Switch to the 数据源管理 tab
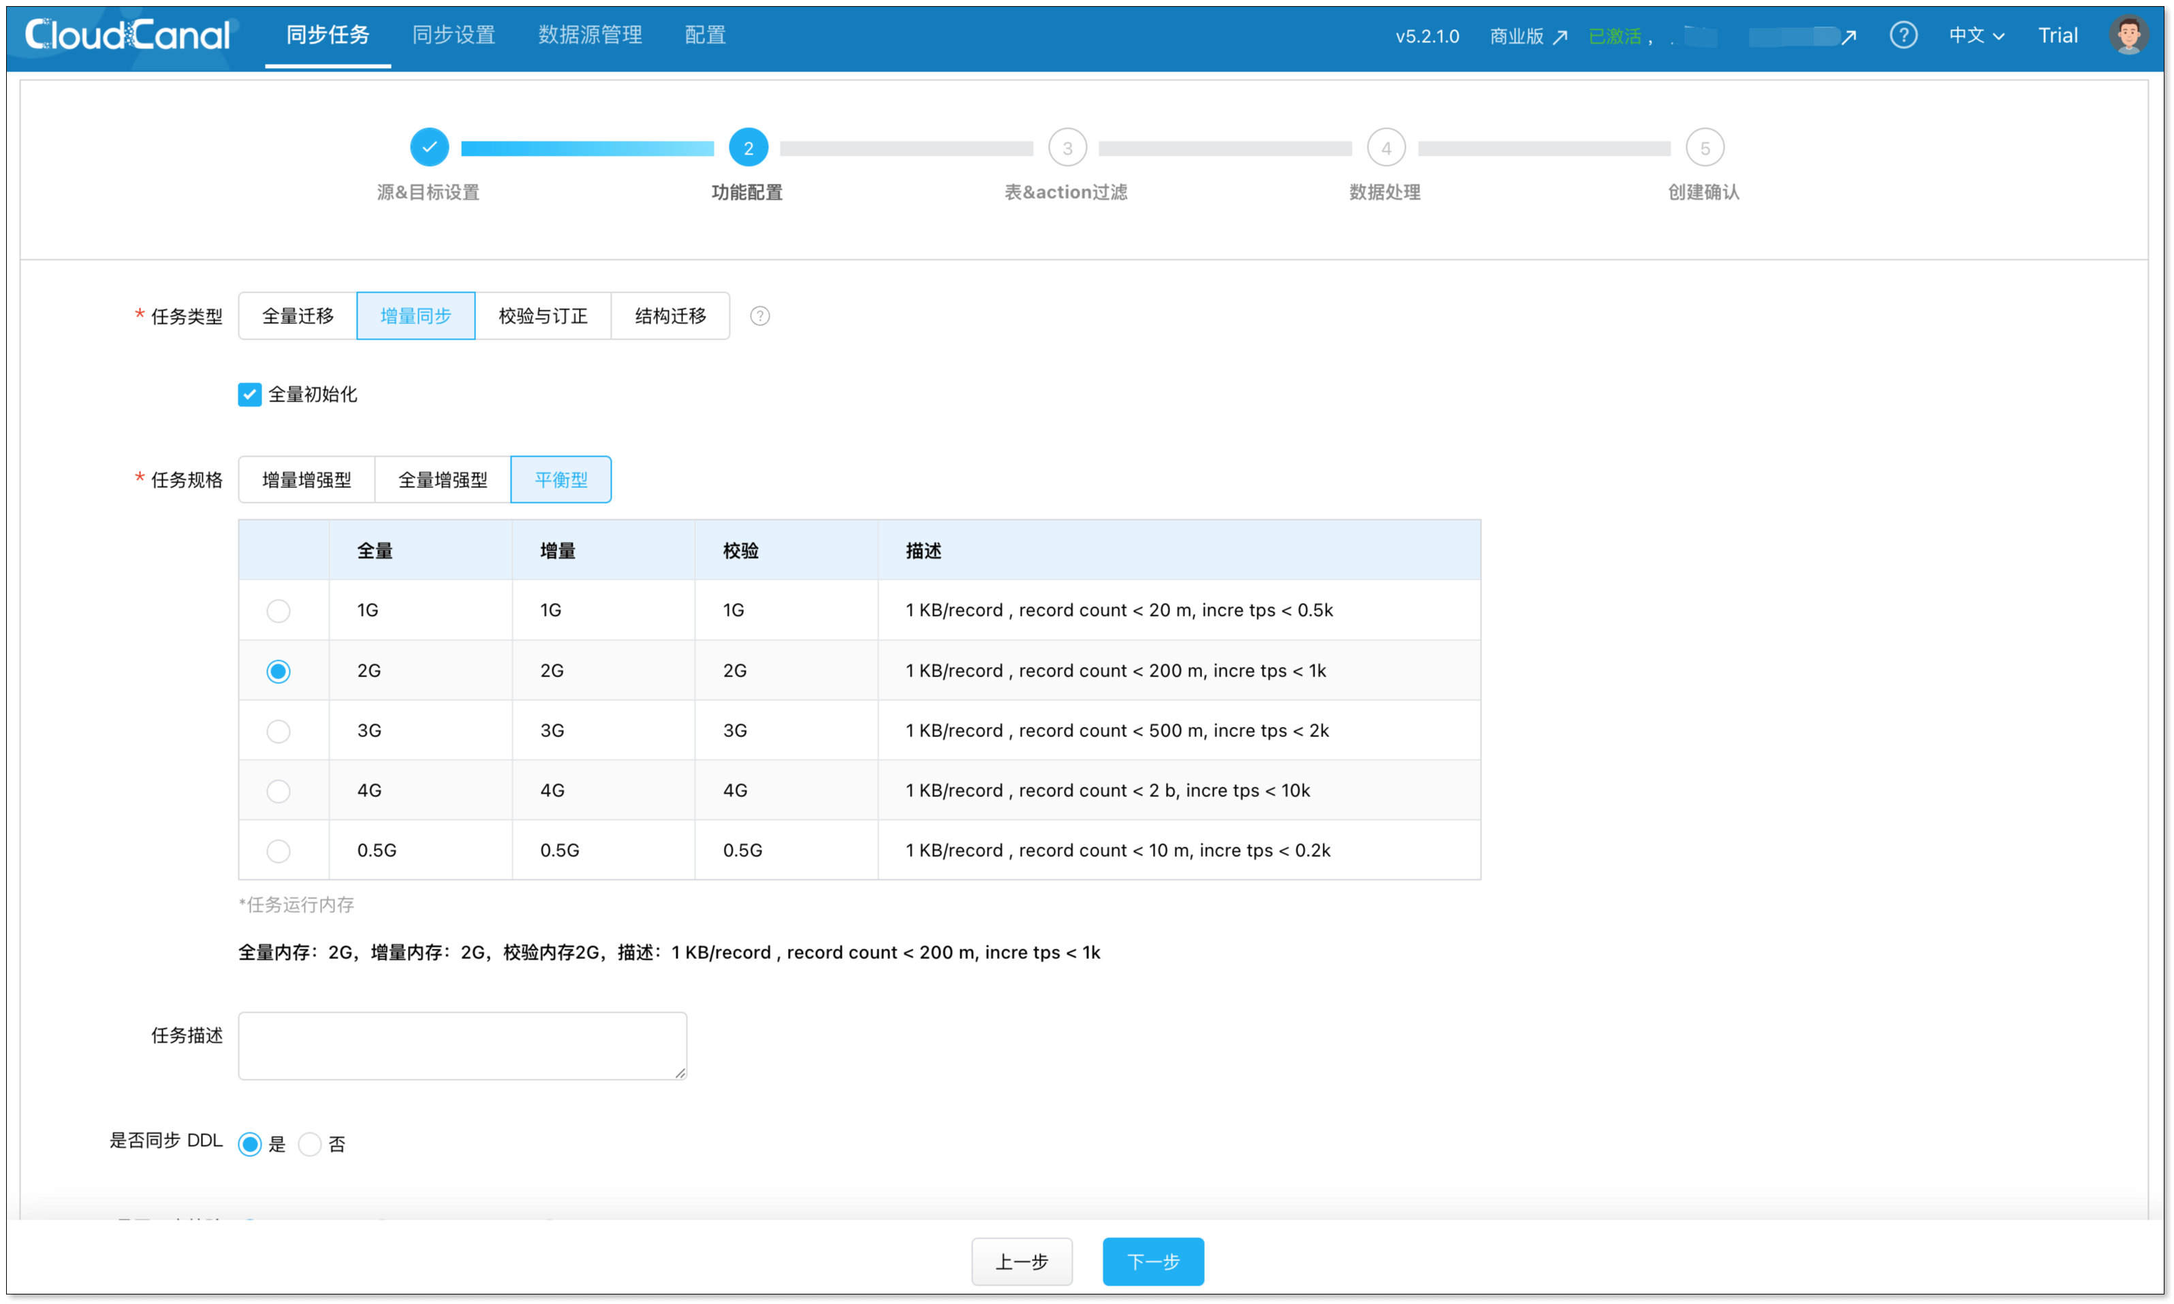The height and width of the screenshot is (1304, 2174). pyautogui.click(x=590, y=34)
